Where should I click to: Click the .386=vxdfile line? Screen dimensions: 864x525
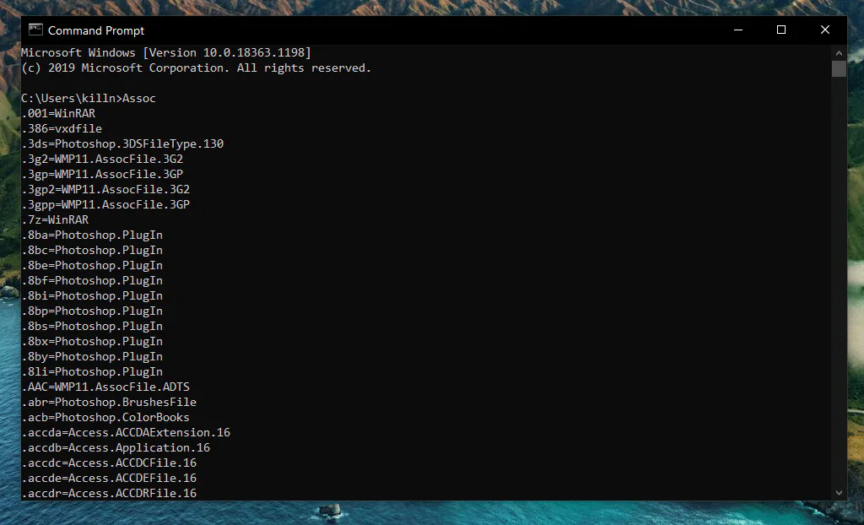[62, 128]
